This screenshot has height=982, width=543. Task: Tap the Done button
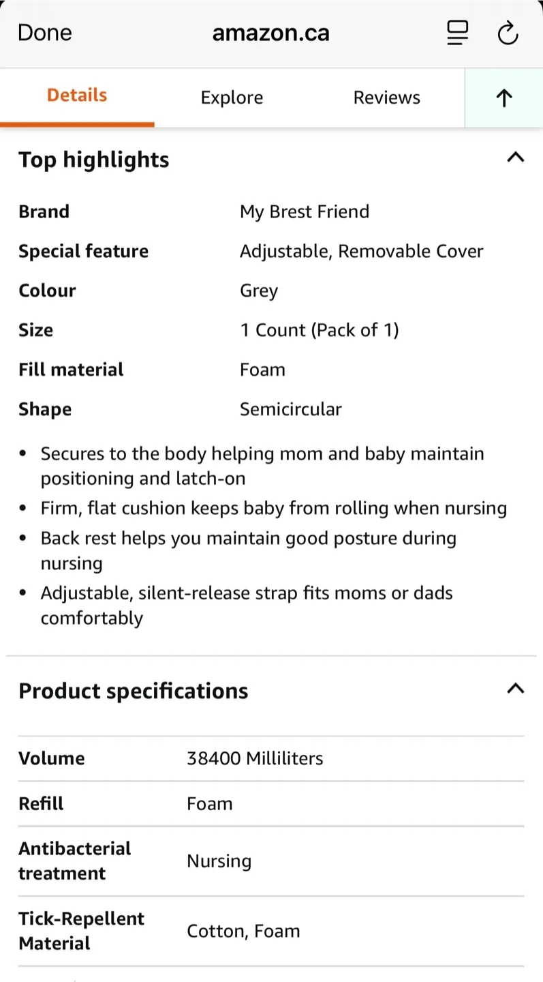pyautogui.click(x=44, y=32)
